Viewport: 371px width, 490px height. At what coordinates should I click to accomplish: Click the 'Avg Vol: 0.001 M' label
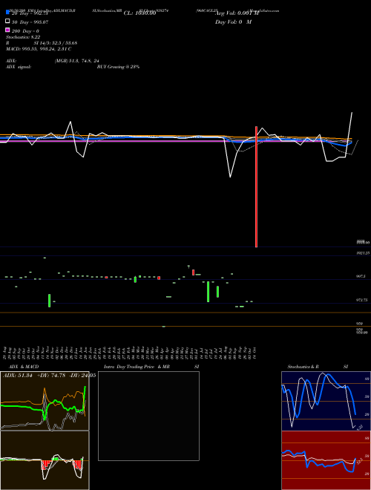click(x=237, y=13)
